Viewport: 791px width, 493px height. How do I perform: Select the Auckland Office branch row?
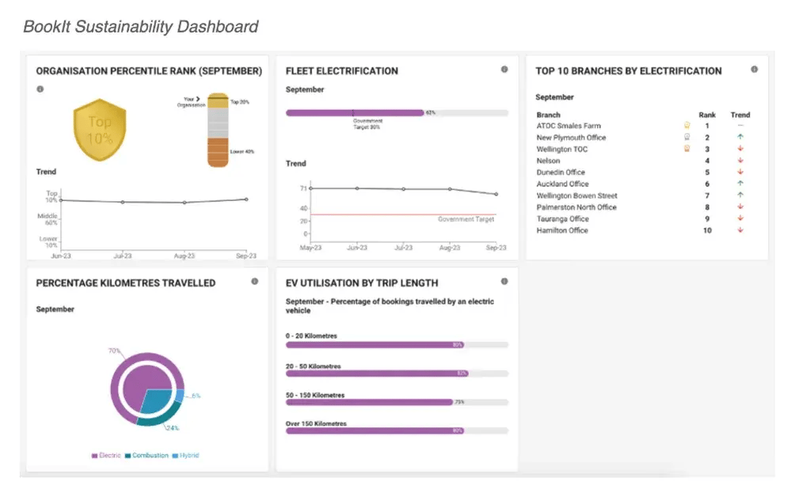[x=643, y=184]
